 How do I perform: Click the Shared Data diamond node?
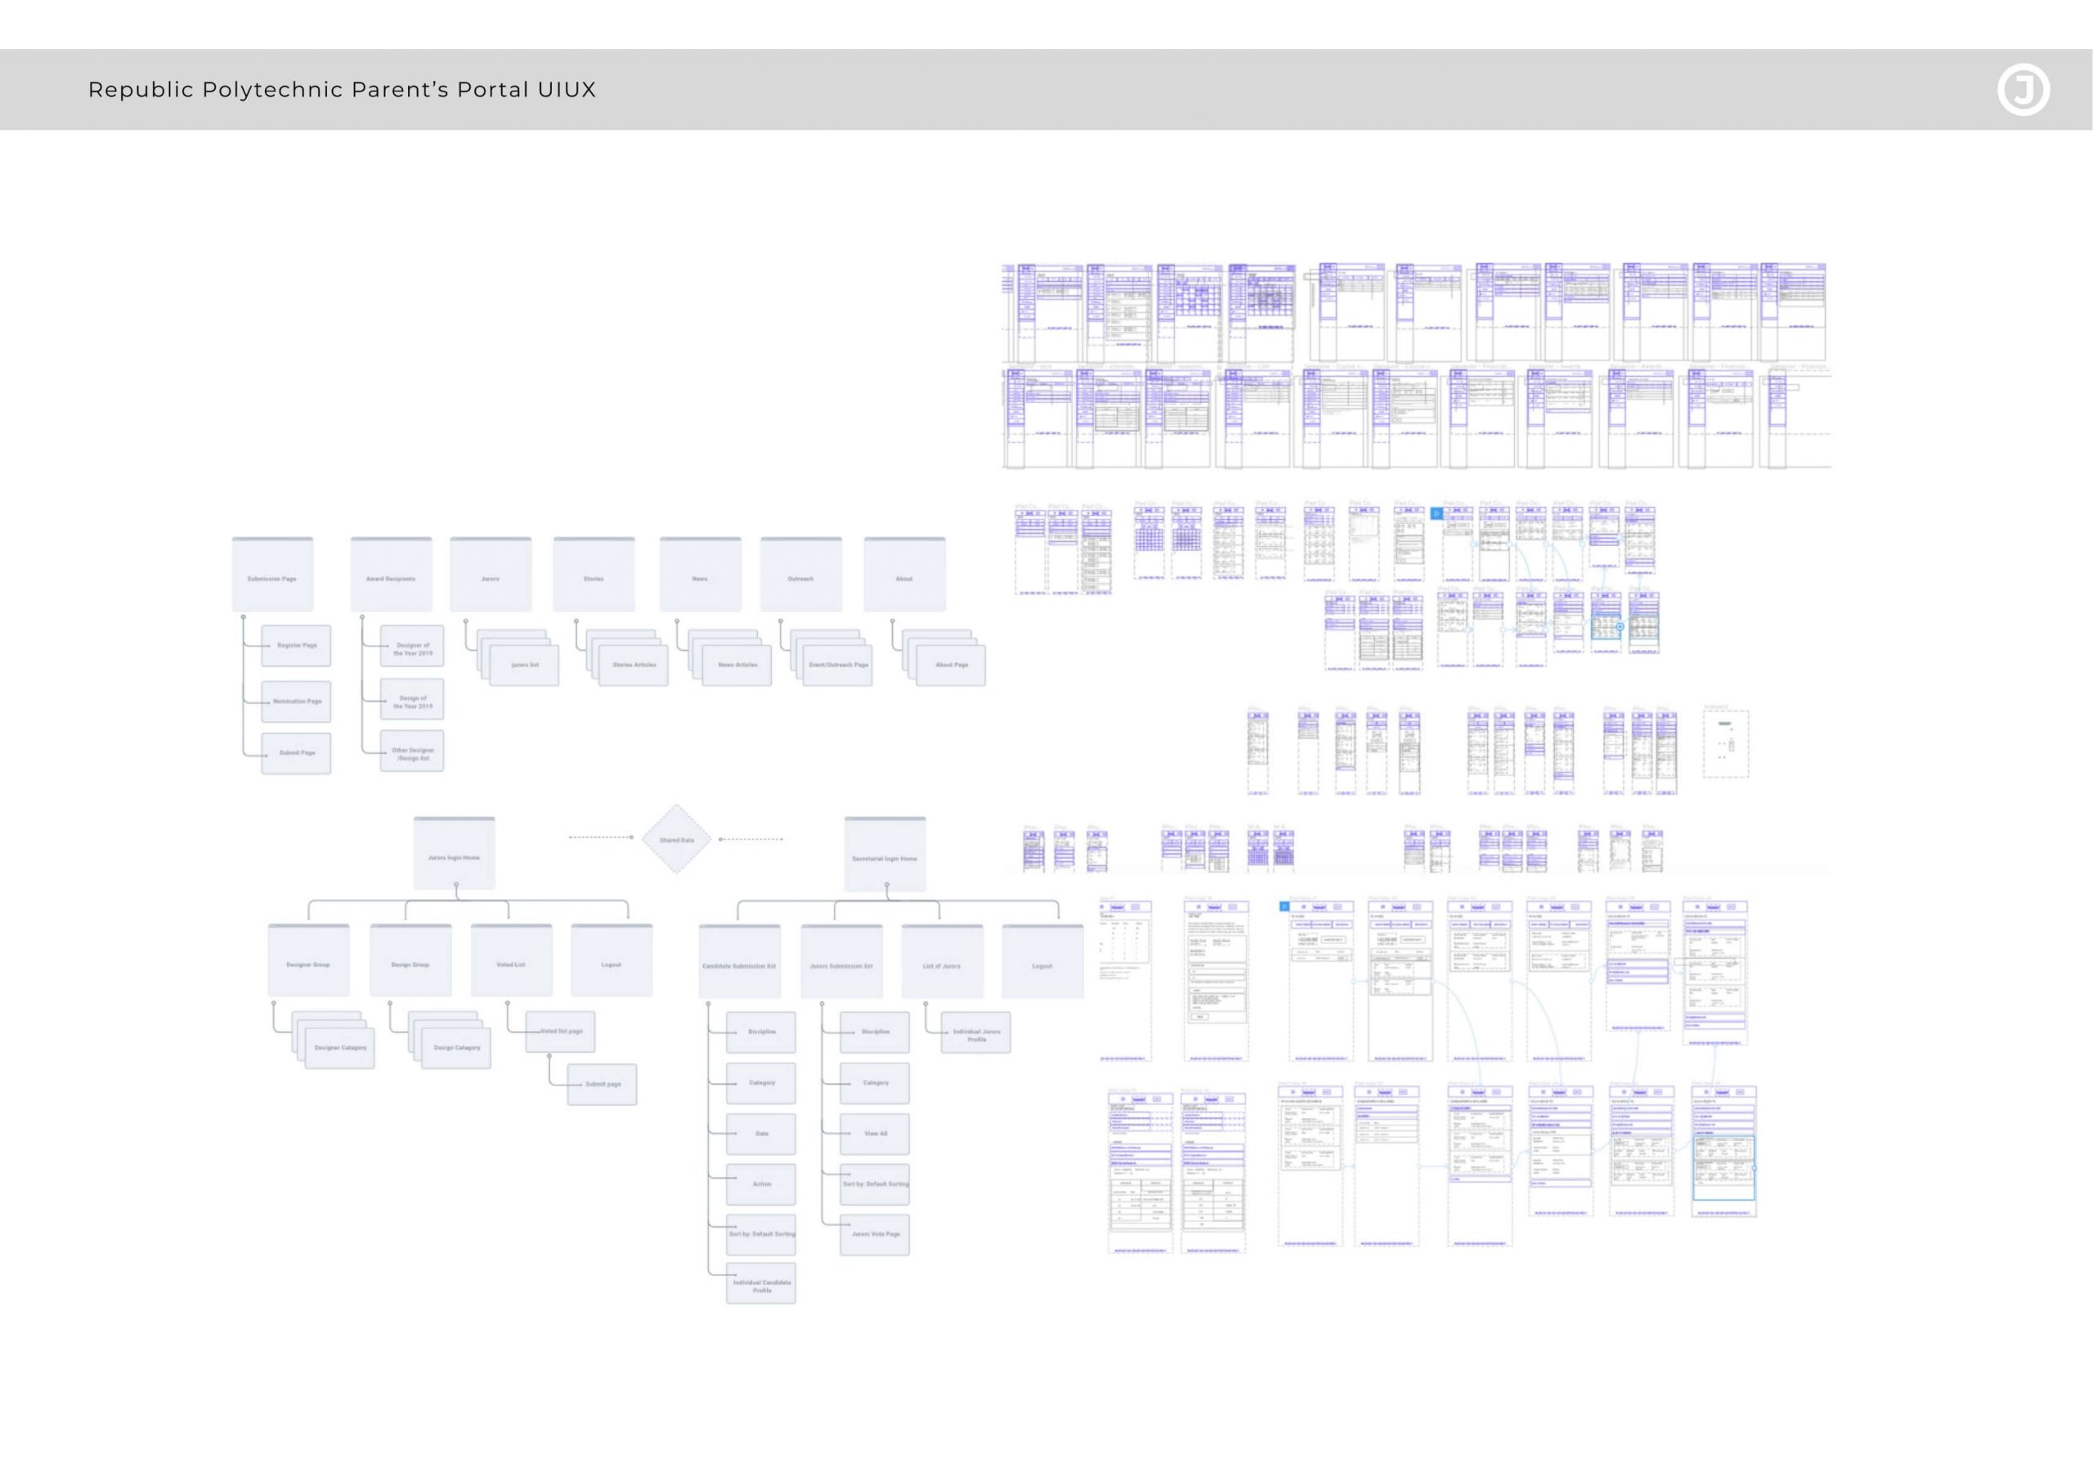(x=676, y=839)
